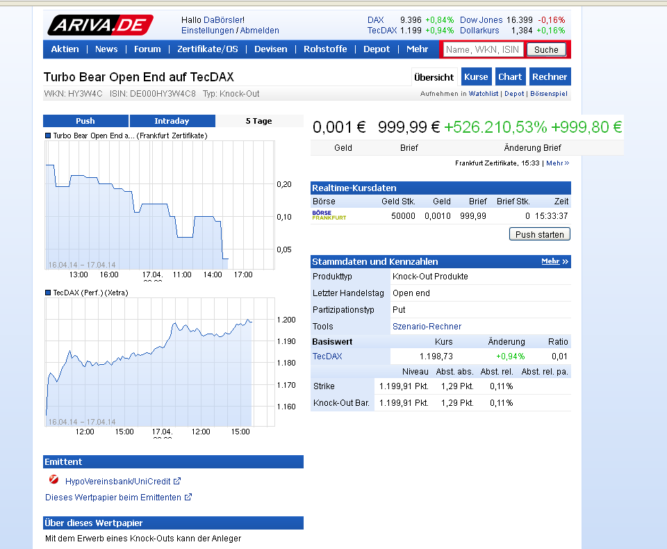The image size is (667, 549).
Task: Click the Push starten button
Action: point(540,234)
